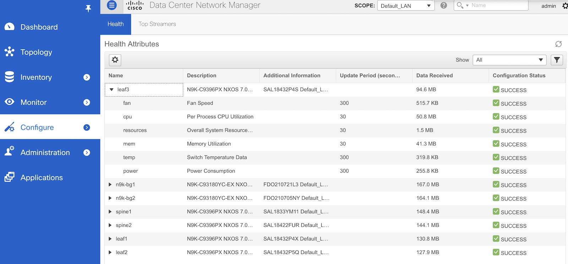Open the table settings gear button
The height and width of the screenshot is (264, 568).
coord(115,60)
